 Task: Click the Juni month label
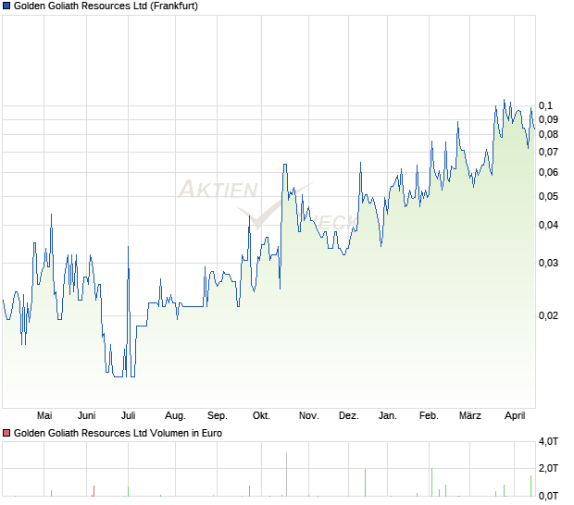(x=87, y=416)
